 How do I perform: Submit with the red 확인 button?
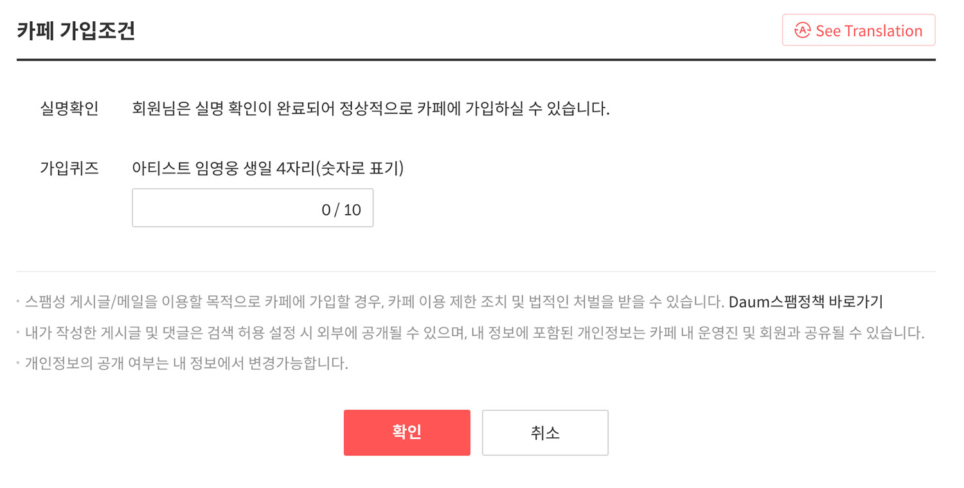pyautogui.click(x=407, y=432)
